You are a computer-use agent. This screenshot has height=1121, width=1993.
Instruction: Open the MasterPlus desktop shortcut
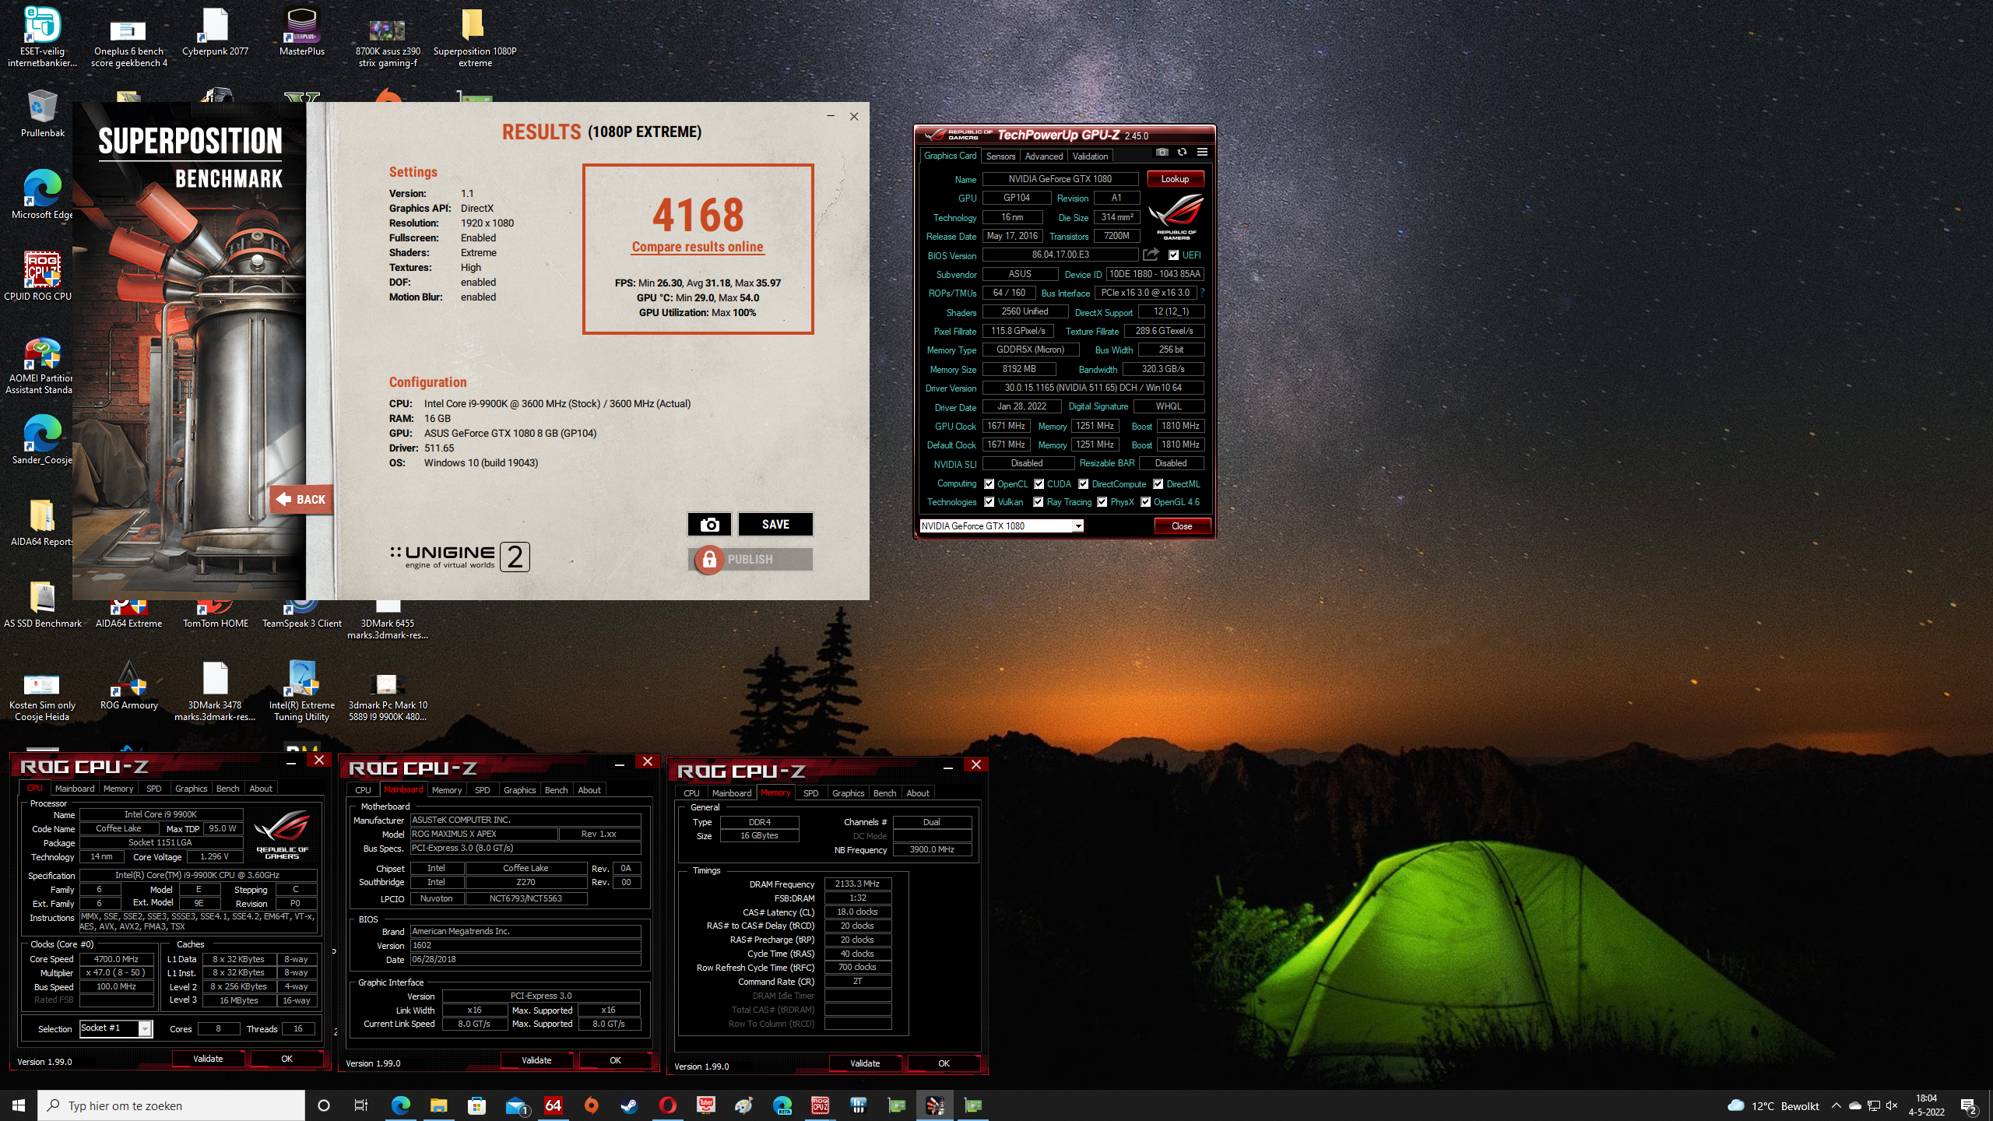pos(302,31)
